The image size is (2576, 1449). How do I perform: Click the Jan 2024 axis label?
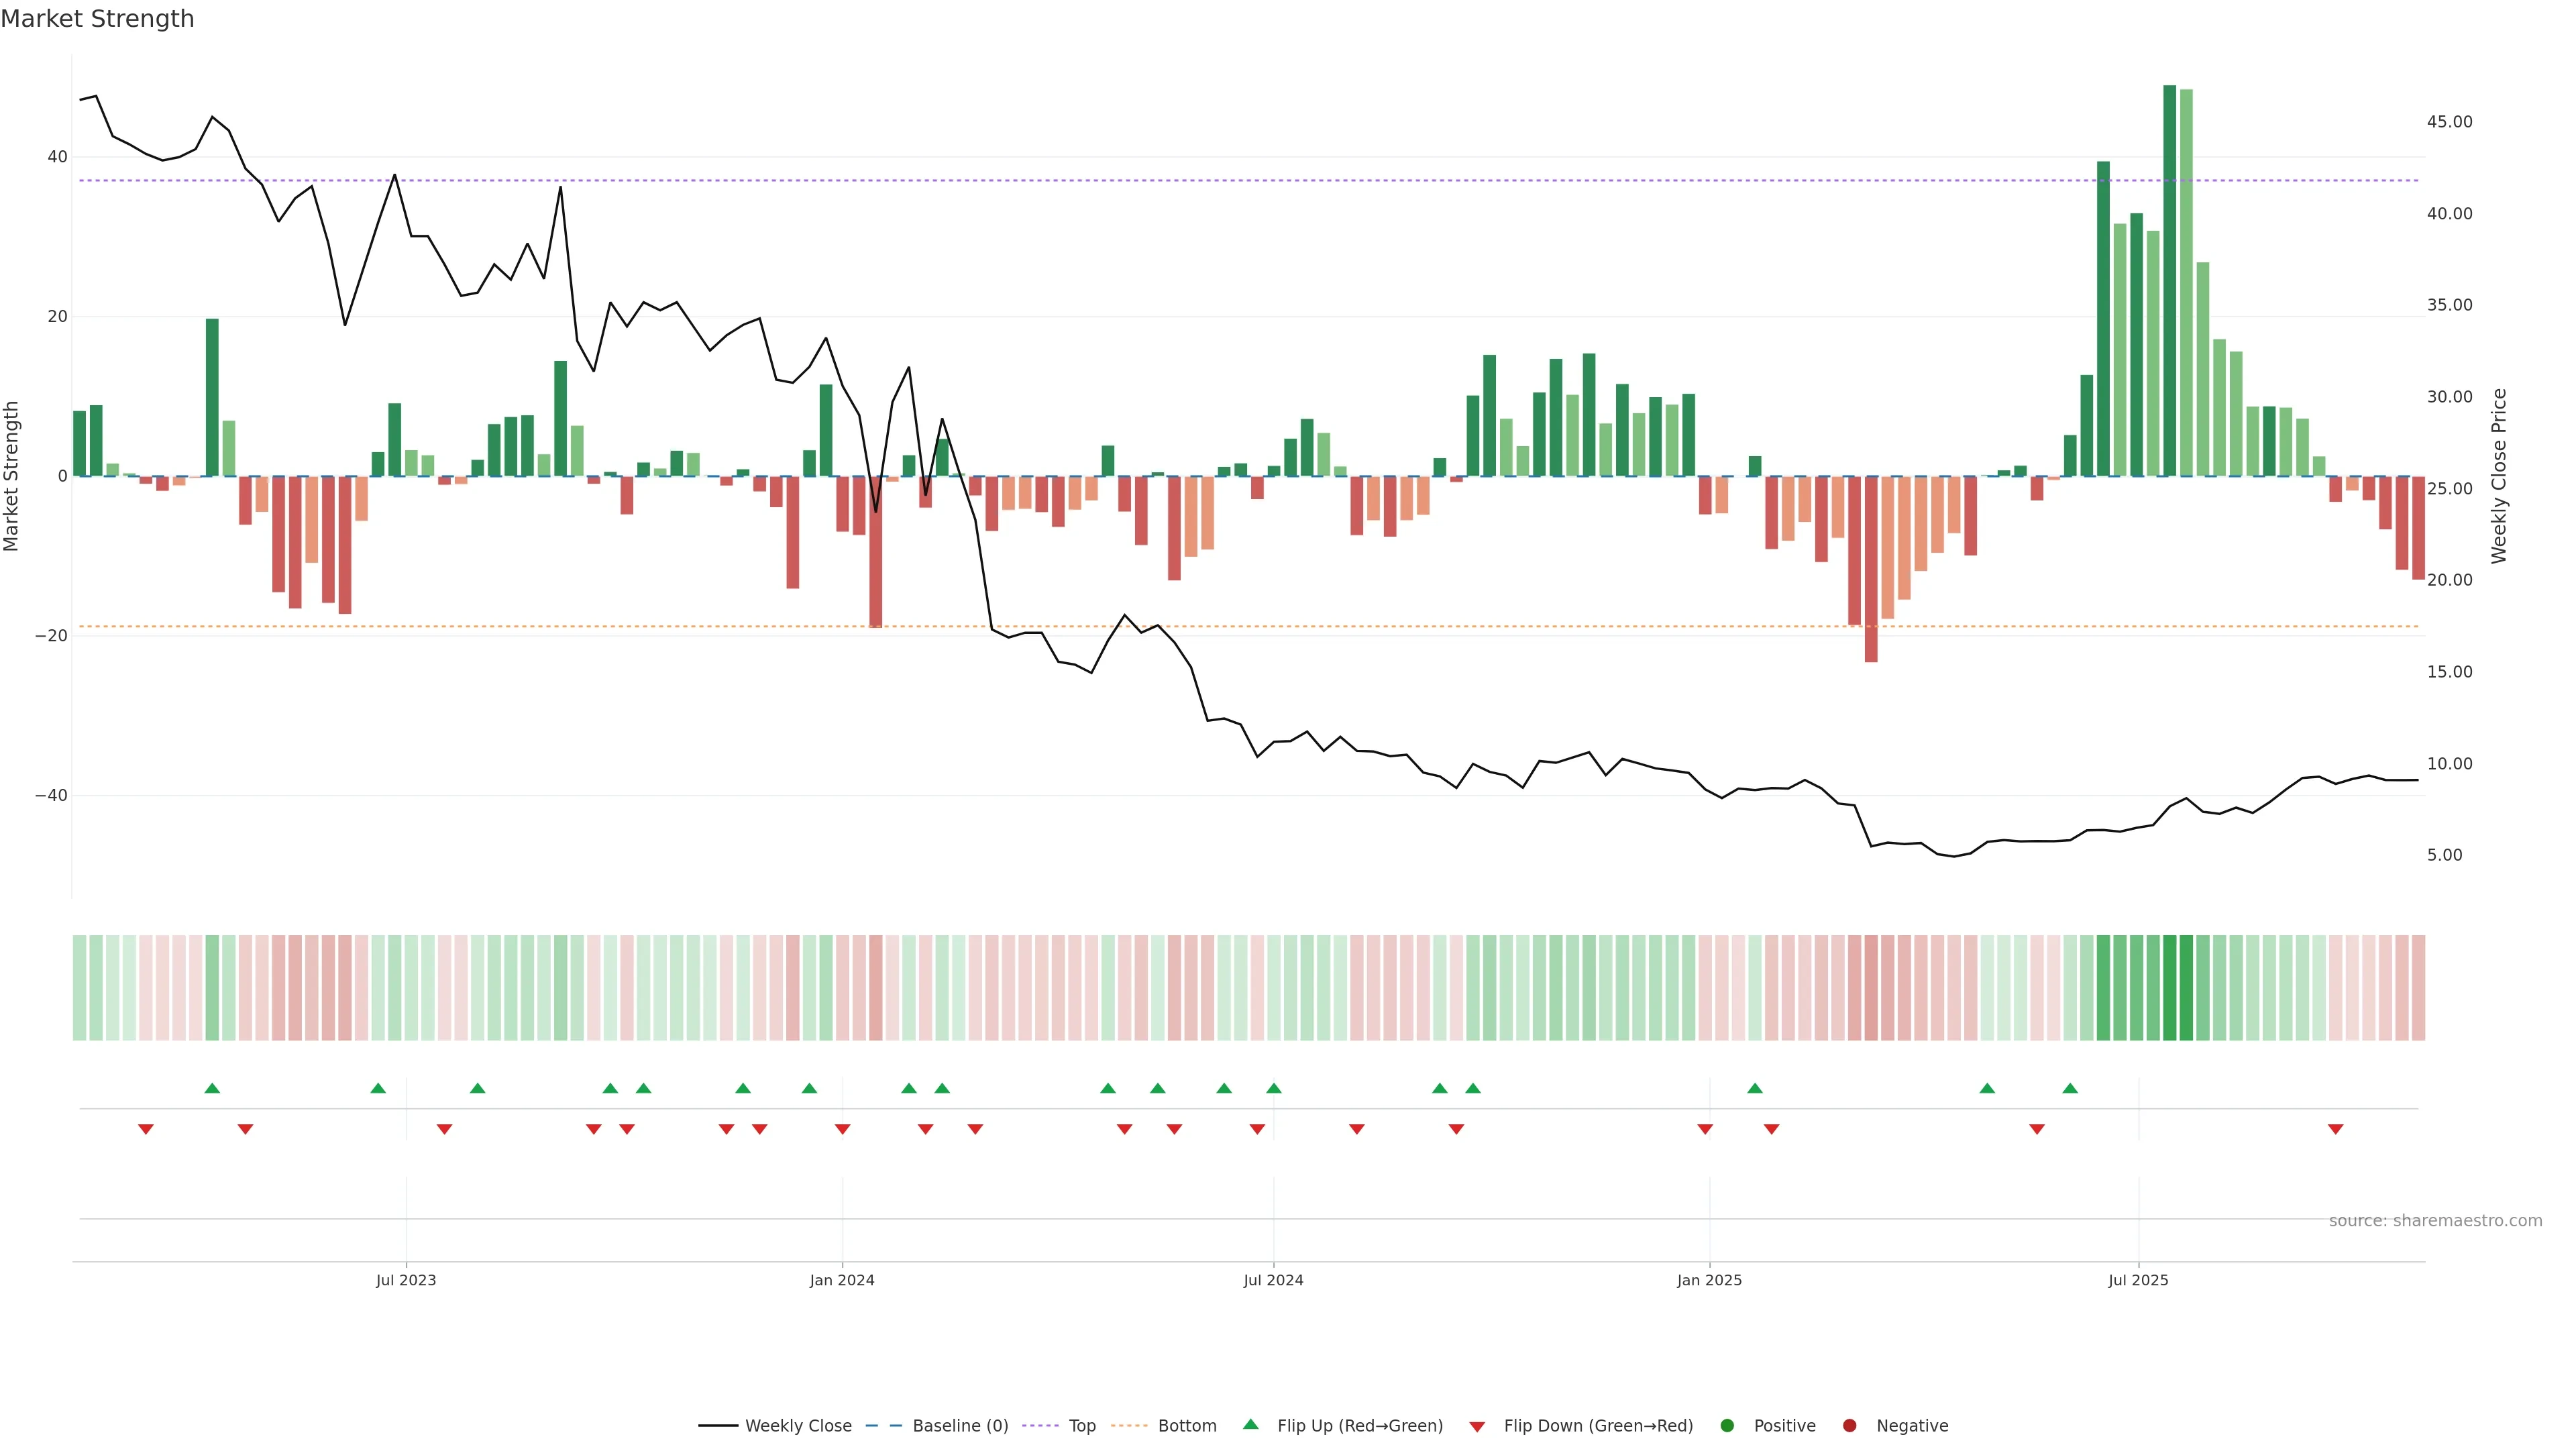coord(842,1280)
